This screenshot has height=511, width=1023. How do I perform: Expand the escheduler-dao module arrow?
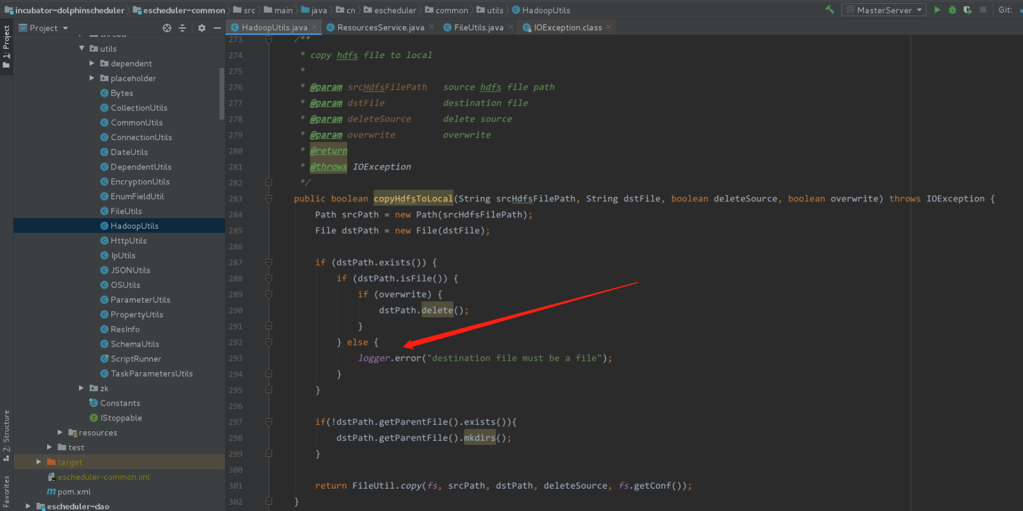(28, 506)
